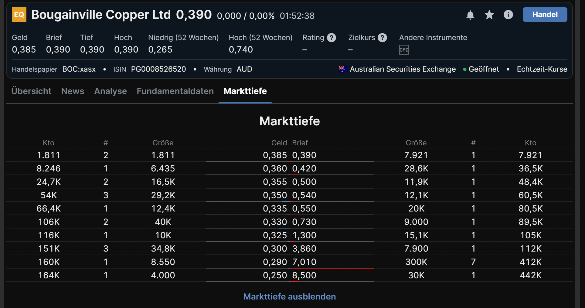The image size is (585, 308).
Task: Add to favorites with the star icon
Action: [x=489, y=15]
